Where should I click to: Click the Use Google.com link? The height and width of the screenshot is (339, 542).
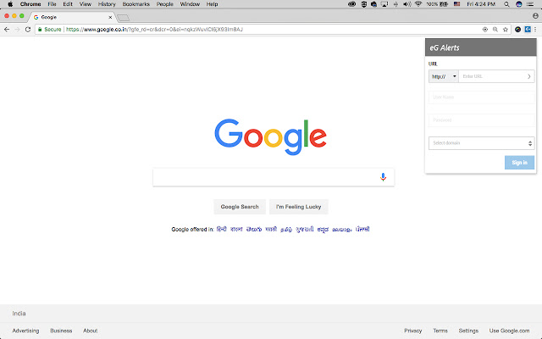509,331
